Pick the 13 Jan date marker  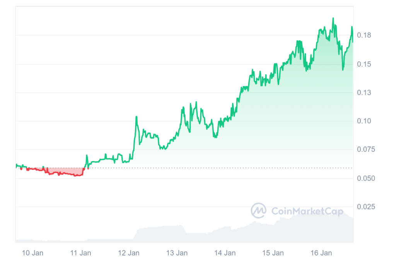[177, 253]
